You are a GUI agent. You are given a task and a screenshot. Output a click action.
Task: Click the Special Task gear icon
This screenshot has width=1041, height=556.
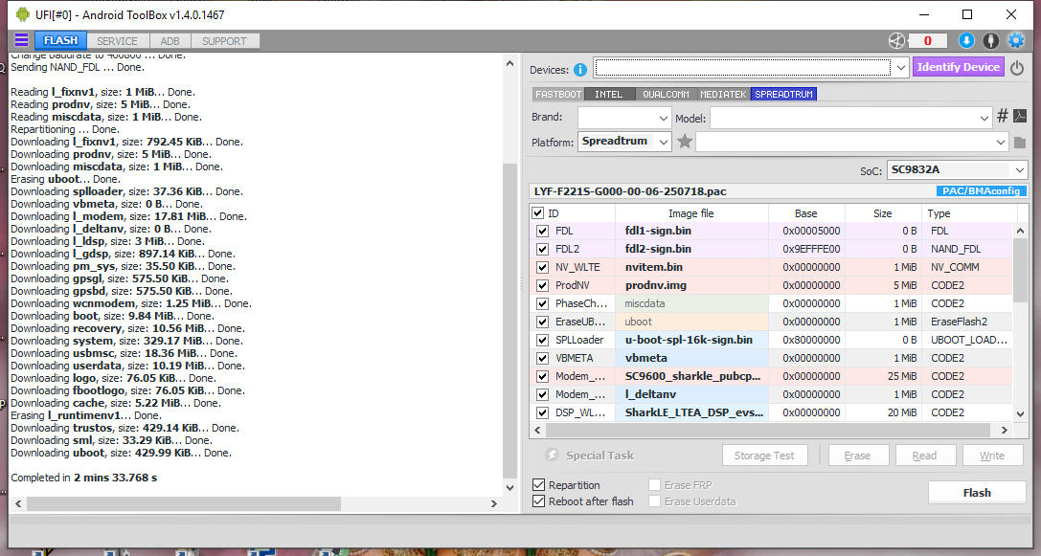[552, 456]
